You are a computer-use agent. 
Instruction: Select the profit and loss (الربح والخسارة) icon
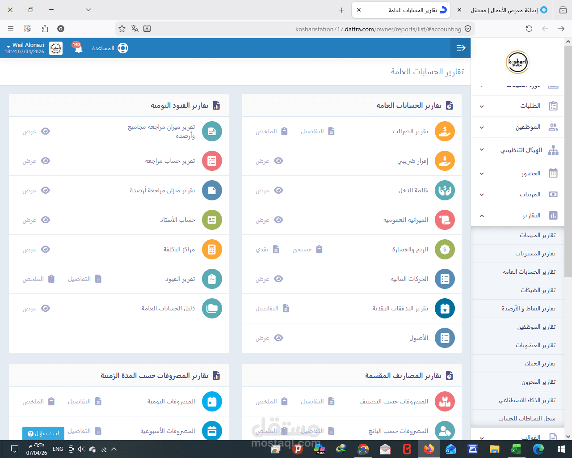tap(445, 250)
